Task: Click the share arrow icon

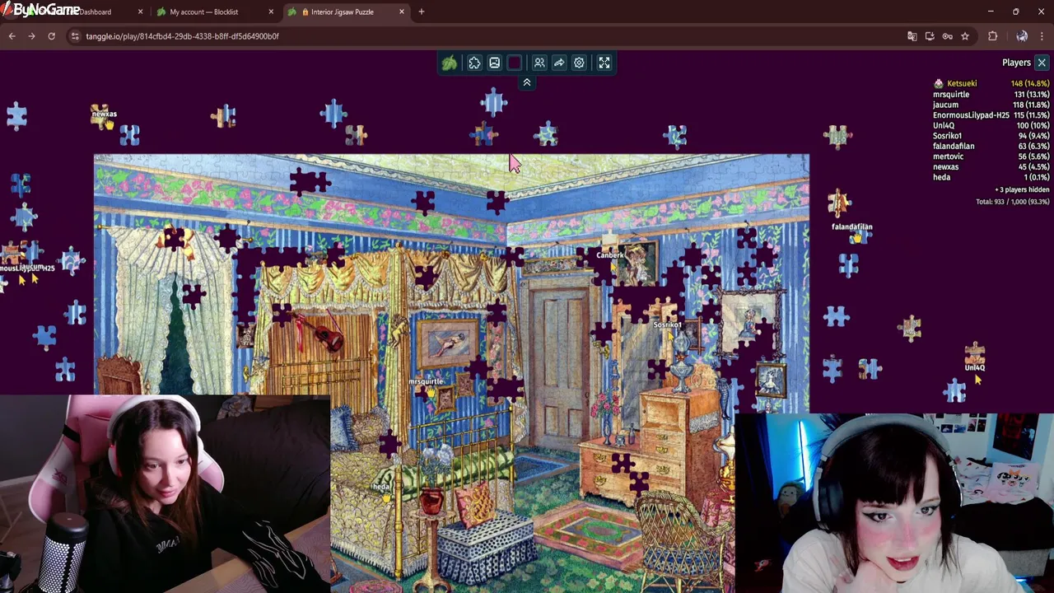Action: click(559, 63)
